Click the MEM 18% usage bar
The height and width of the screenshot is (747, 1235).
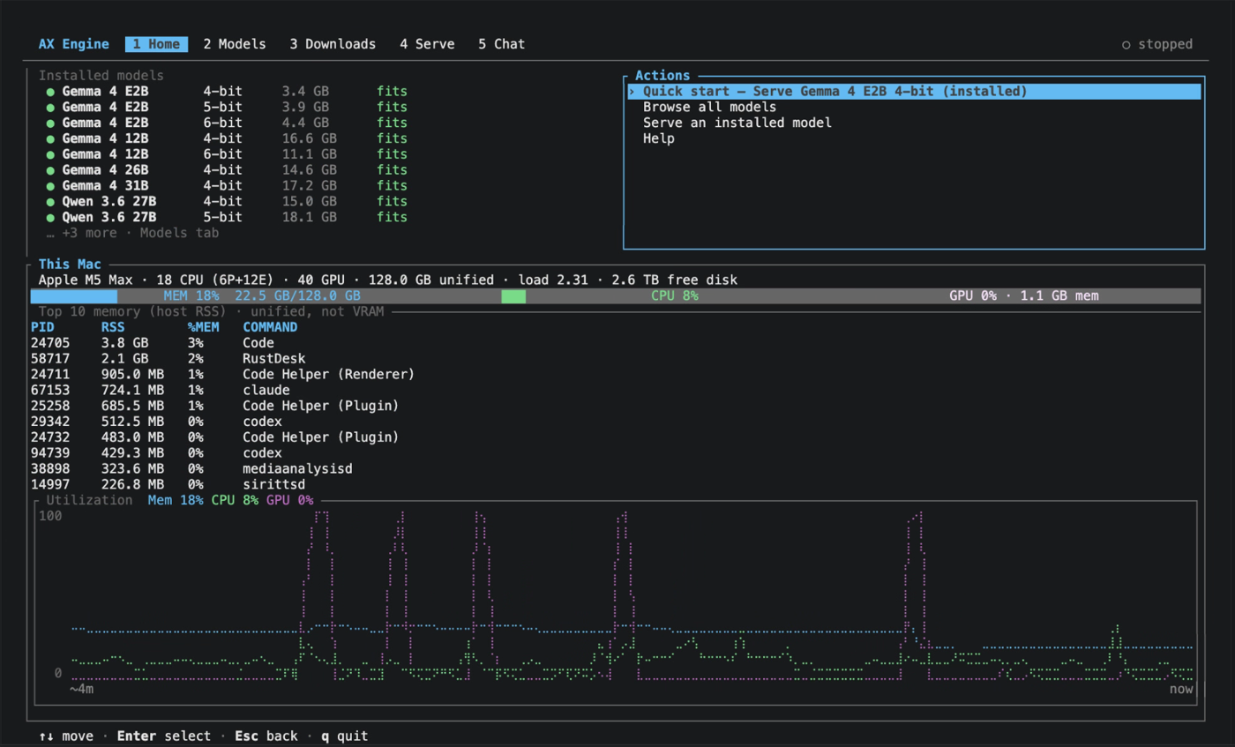coord(261,296)
